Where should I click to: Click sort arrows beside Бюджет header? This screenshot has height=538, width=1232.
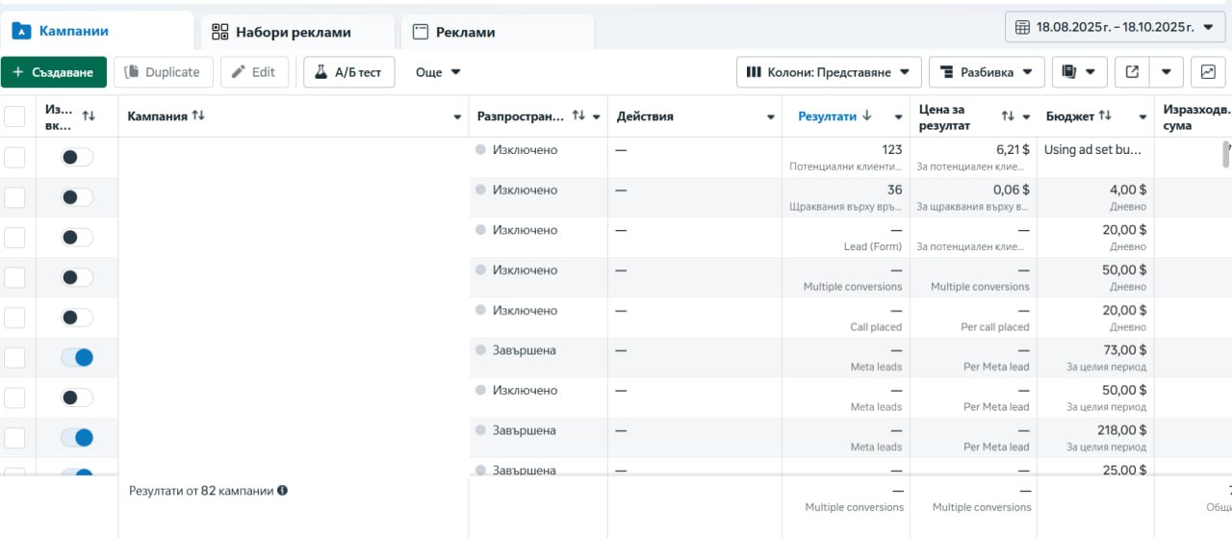(1105, 115)
